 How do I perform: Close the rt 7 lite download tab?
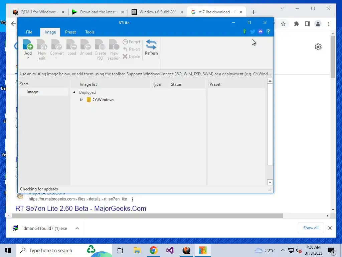[x=241, y=12]
